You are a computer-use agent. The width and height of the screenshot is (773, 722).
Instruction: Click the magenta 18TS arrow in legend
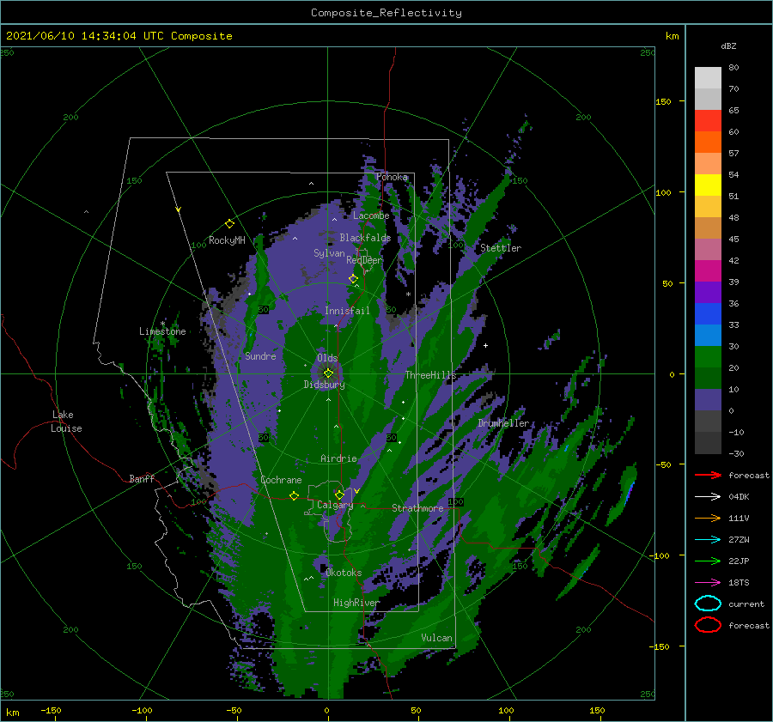(708, 583)
